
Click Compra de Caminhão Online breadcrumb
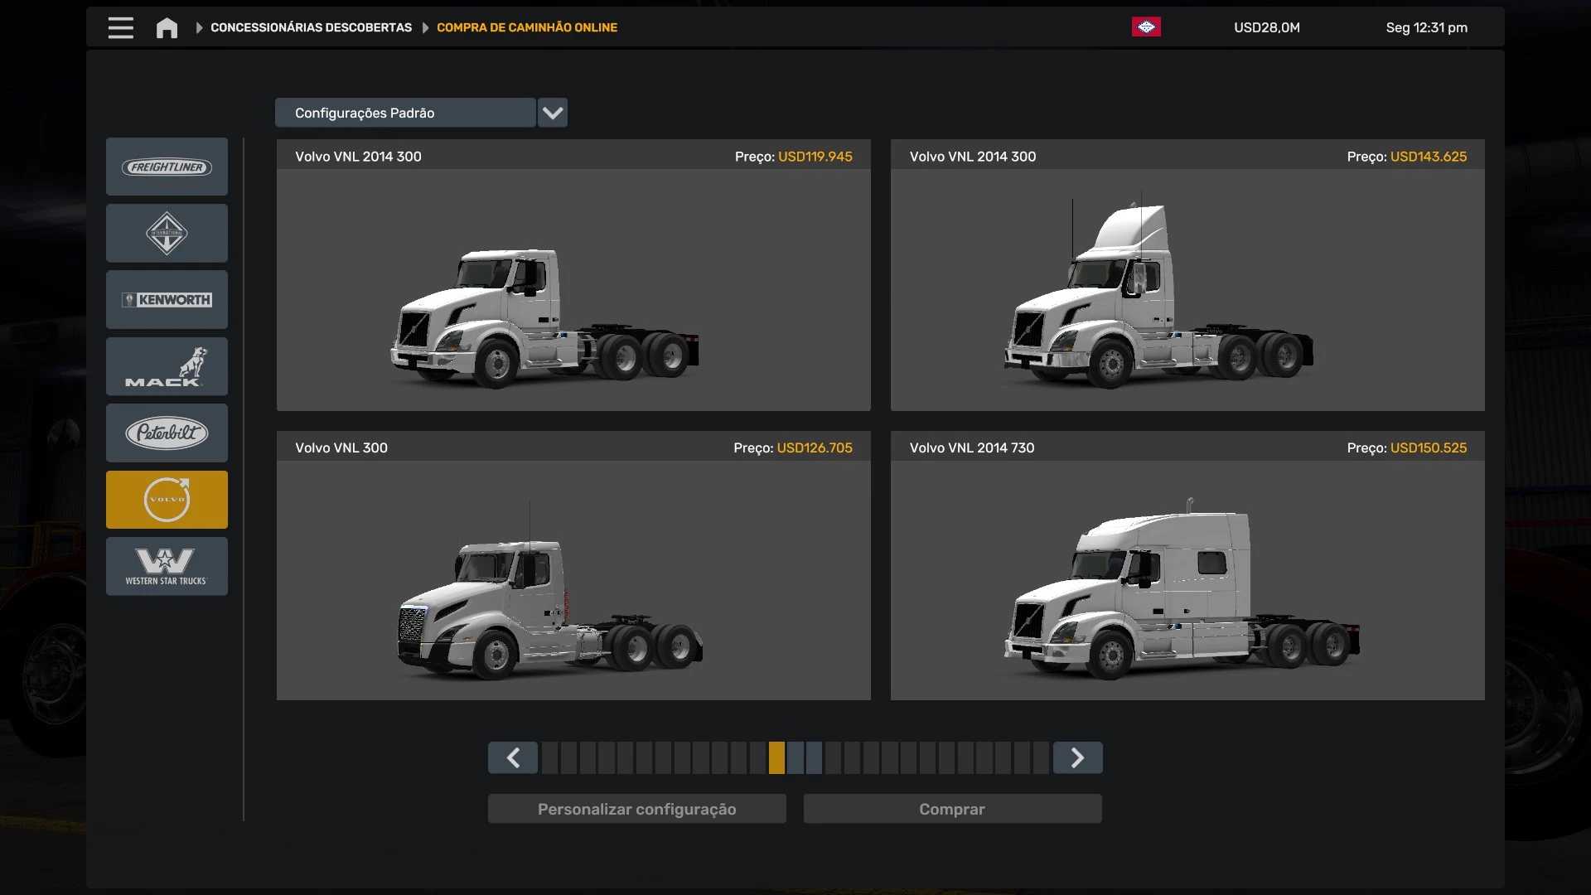[x=527, y=27]
